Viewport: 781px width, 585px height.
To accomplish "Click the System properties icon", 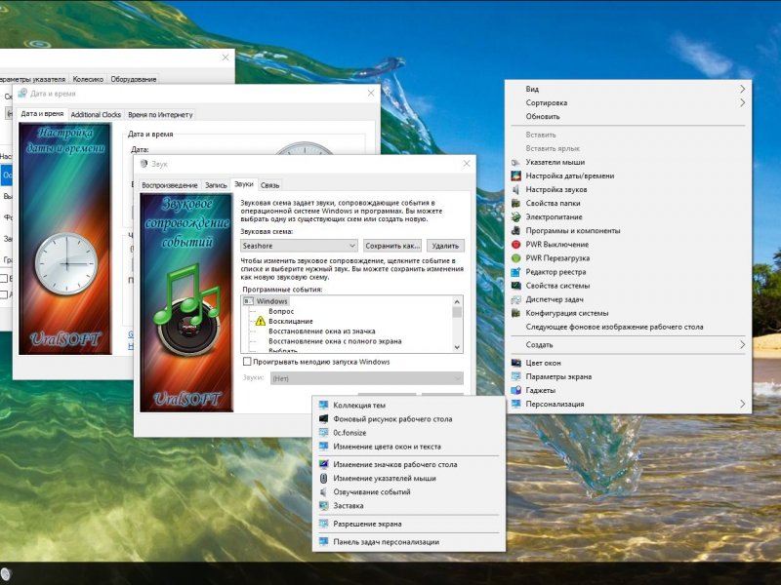I will tap(516, 286).
